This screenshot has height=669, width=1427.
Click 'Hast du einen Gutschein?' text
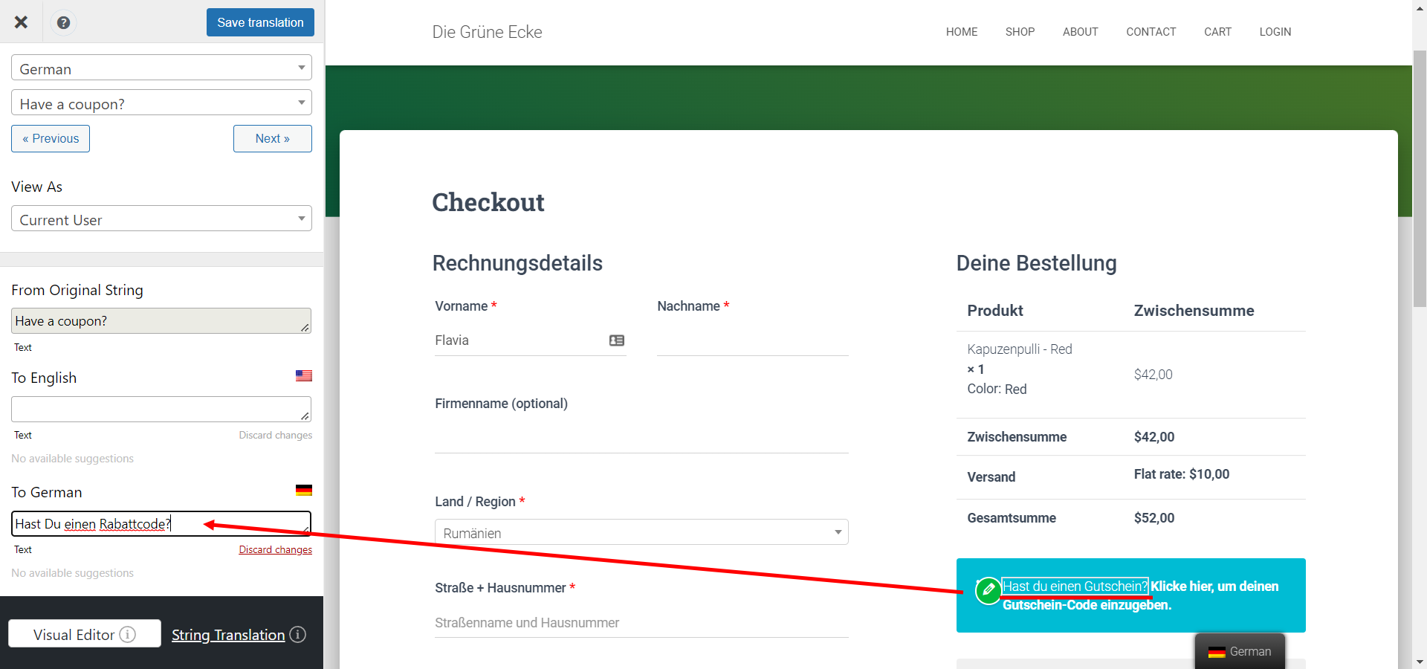1075,586
